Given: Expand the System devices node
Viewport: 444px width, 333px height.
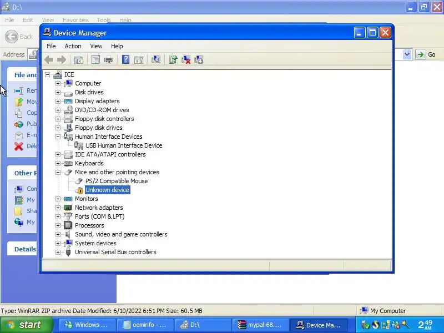Looking at the screenshot, I should tap(58, 243).
